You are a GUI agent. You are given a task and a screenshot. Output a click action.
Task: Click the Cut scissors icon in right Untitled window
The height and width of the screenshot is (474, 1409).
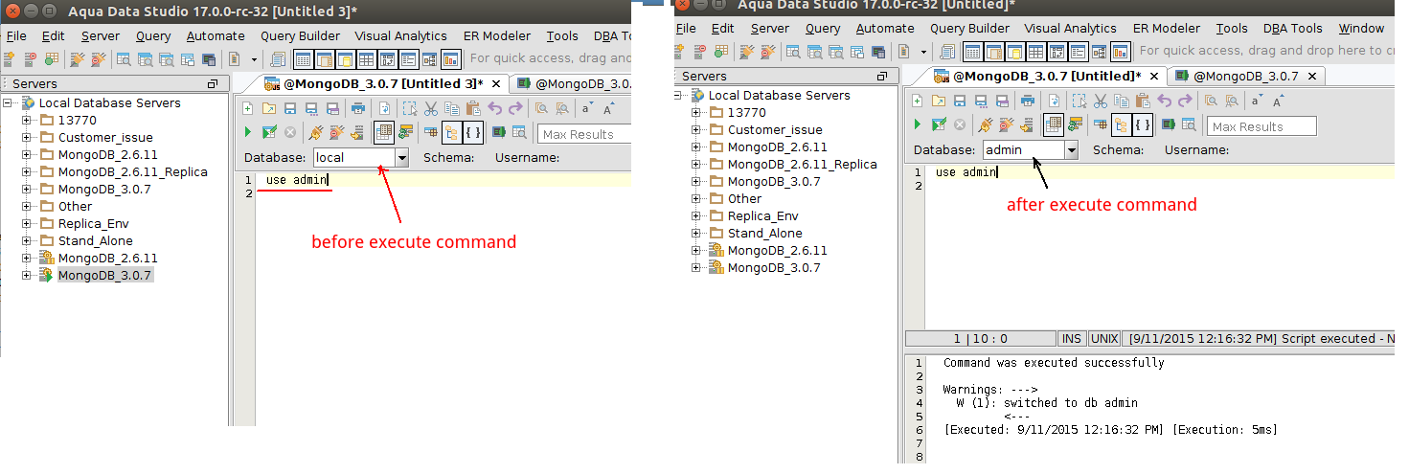(x=1101, y=101)
